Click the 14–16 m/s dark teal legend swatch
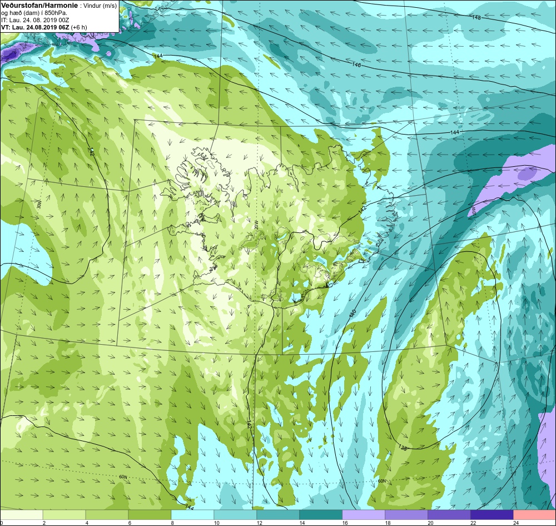The height and width of the screenshot is (526, 556). (321, 515)
